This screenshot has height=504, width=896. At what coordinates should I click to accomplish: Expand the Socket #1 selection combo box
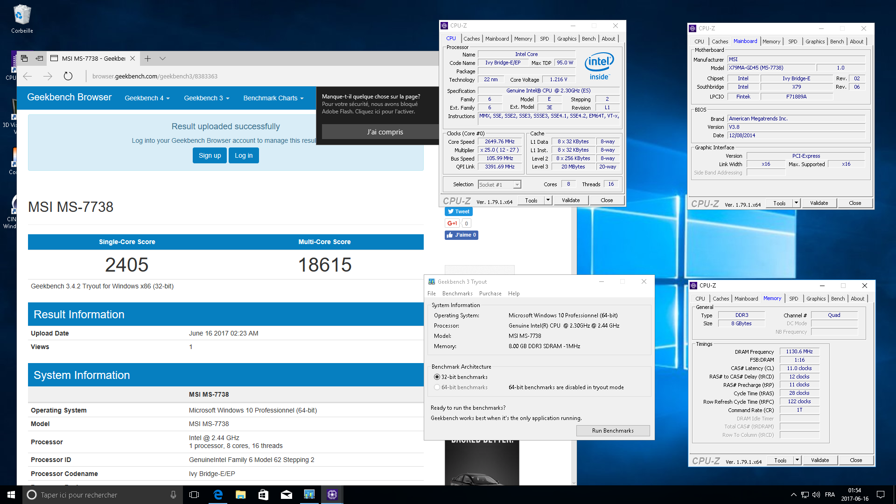tap(517, 185)
